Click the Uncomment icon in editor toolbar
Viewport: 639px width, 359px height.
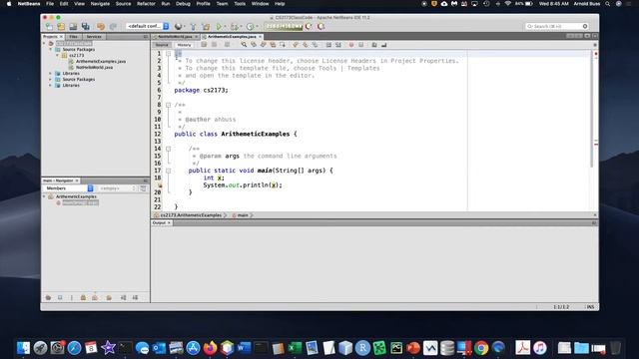pos(383,45)
